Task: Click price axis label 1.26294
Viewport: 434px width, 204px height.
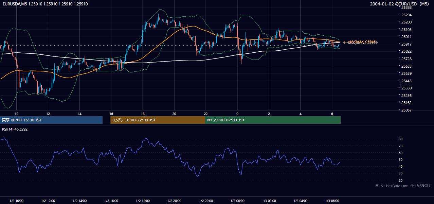Action: pos(405,15)
